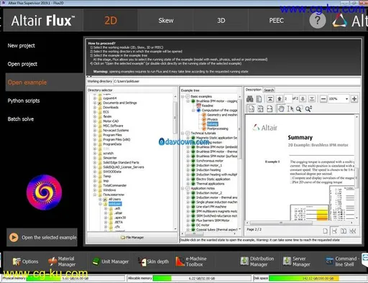Go to next page of description

[303, 99]
